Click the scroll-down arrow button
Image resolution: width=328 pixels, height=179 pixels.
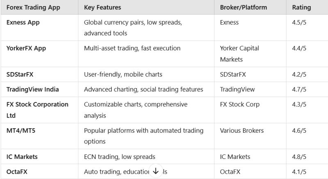[155, 171]
